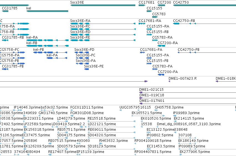Select the CG15155 gene label
This screenshot has width=236, height=156.
(154, 8)
